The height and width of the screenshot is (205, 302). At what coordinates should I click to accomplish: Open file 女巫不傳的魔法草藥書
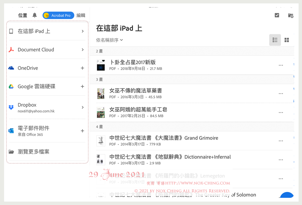tap(192, 93)
